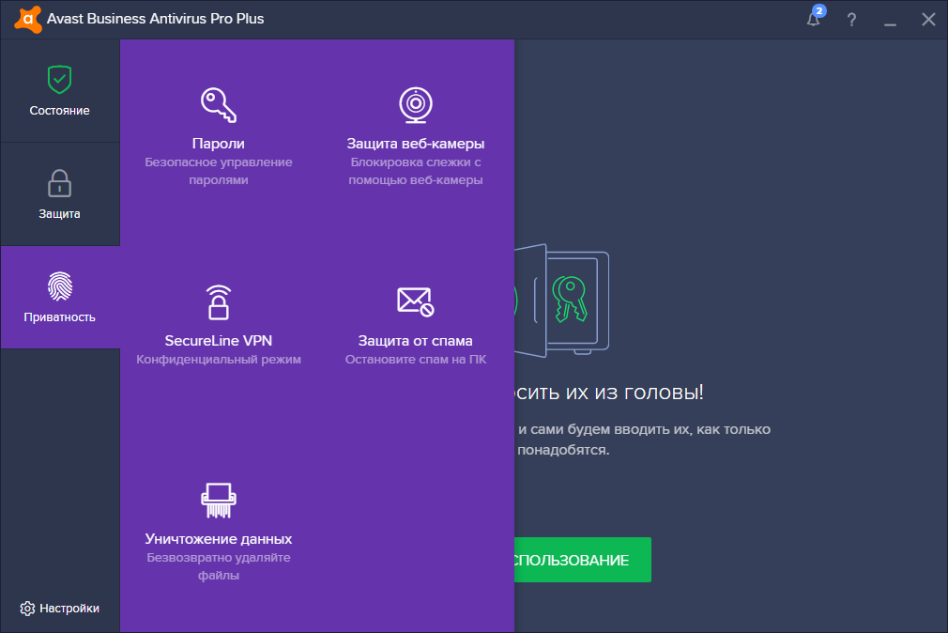Open help question mark
The width and height of the screenshot is (948, 633).
[x=852, y=20]
